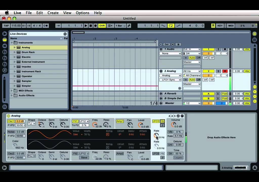Click the 115.00 tempo field
Image resolution: width=259 pixels, height=182 pixels.
pos(16,26)
